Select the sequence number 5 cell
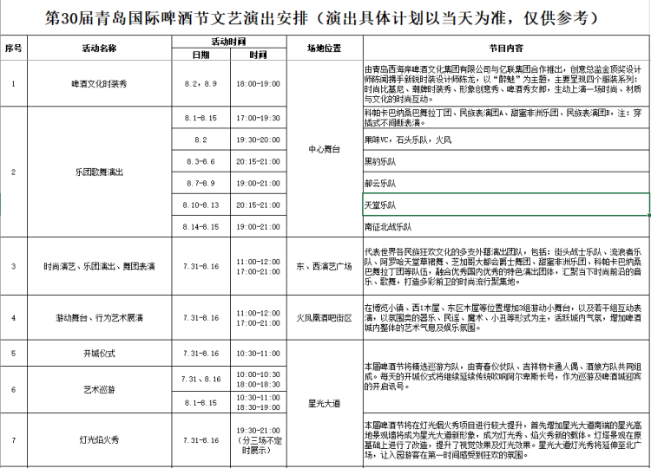This screenshot has height=468, width=651. click(14, 354)
